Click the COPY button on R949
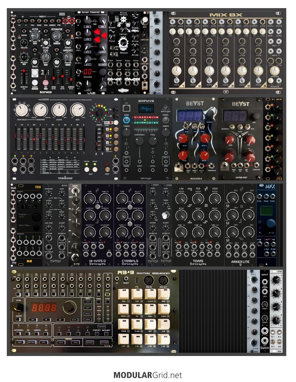This screenshot has width=296, height=382. point(88,308)
